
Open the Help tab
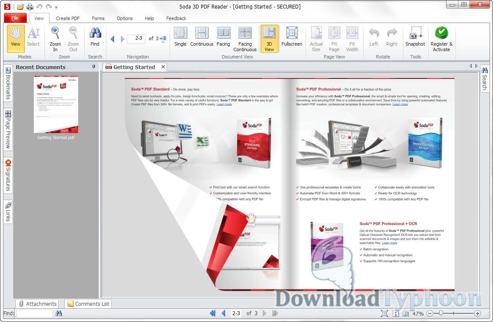pyautogui.click(x=150, y=18)
